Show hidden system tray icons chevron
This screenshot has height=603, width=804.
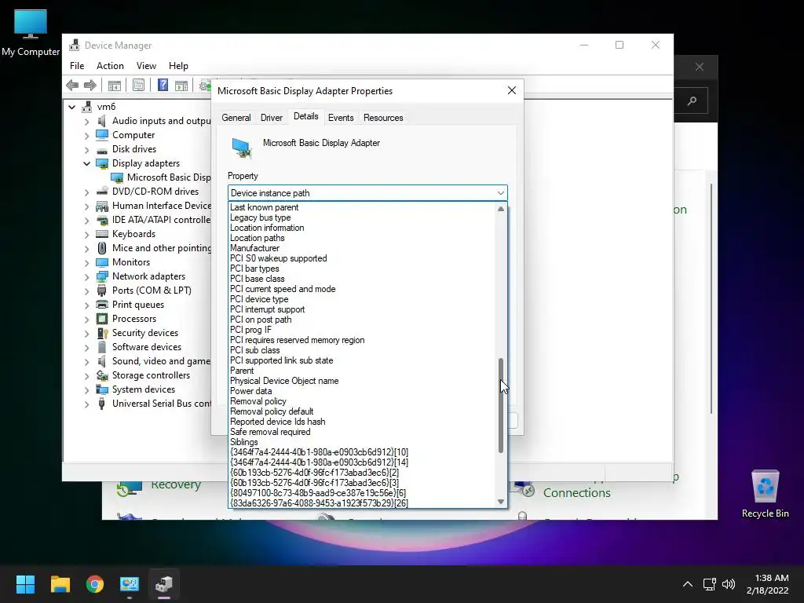click(x=688, y=584)
